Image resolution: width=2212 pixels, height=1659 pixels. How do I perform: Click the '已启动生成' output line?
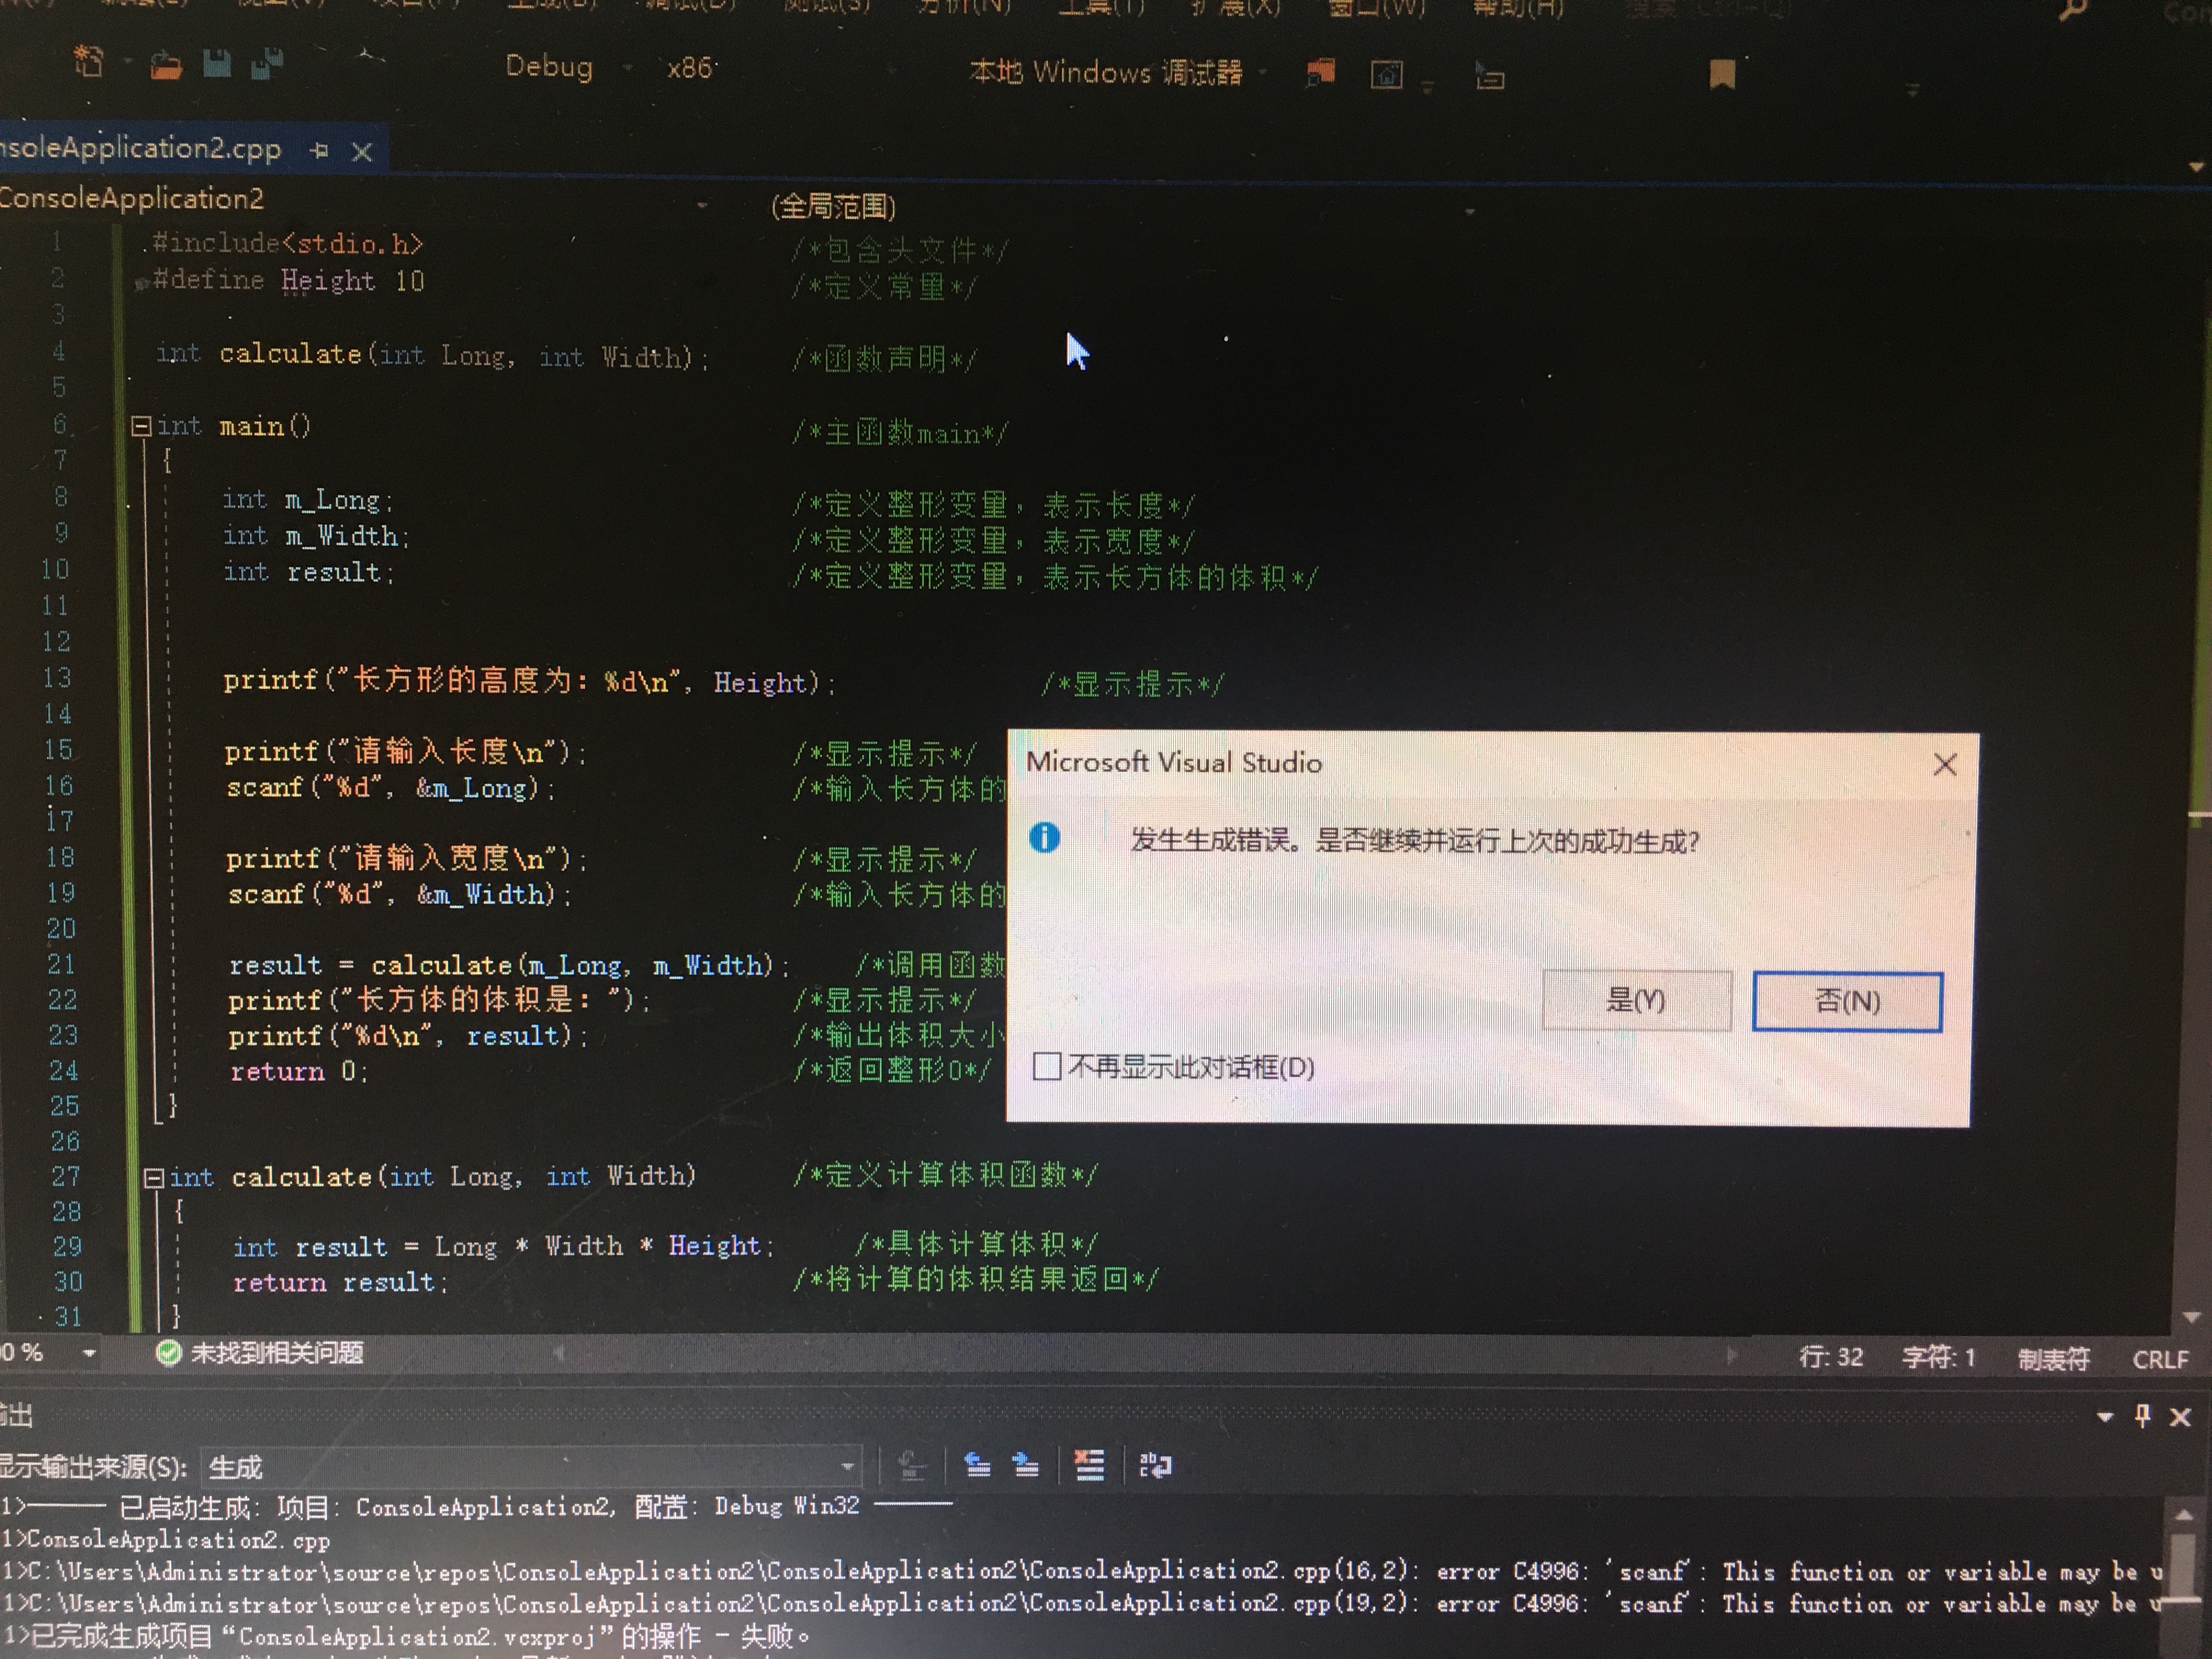click(x=476, y=1505)
